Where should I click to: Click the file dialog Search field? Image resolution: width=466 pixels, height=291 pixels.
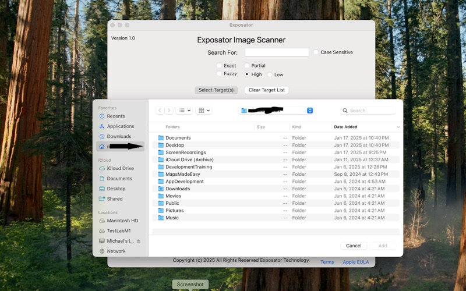(368, 111)
